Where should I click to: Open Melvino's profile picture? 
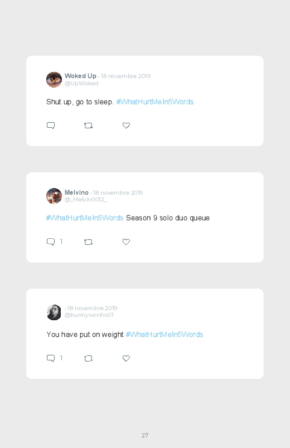click(54, 196)
